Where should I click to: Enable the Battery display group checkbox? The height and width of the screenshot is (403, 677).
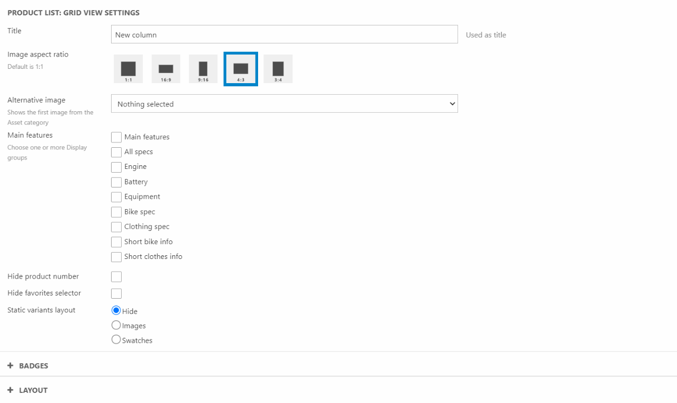click(x=116, y=182)
